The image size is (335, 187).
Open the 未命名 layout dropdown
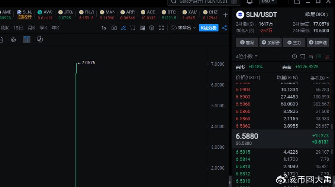point(184,28)
